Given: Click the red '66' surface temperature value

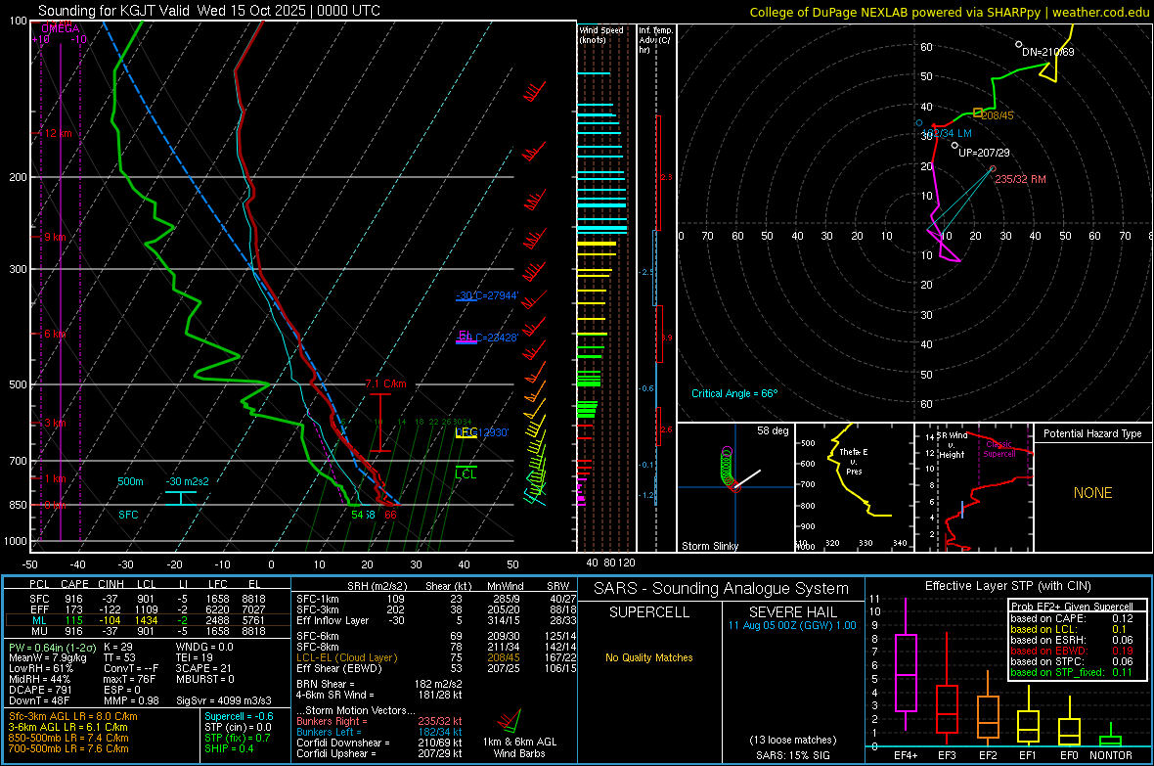Looking at the screenshot, I should point(390,515).
